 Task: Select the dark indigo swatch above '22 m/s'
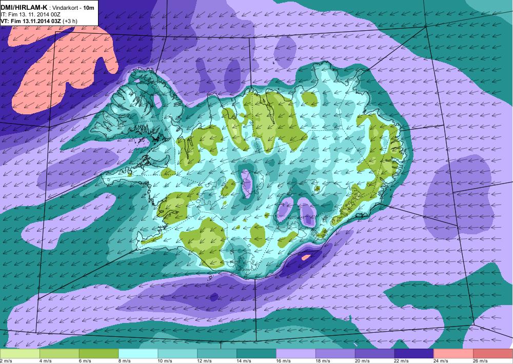tap(414, 354)
